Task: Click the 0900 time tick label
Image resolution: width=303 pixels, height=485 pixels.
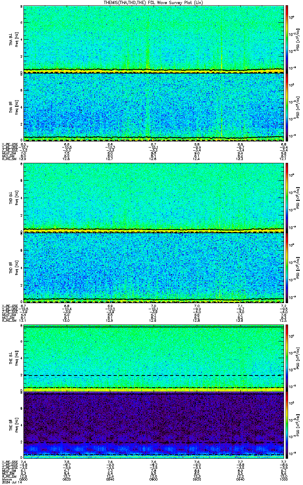Action: pyautogui.click(x=154, y=479)
